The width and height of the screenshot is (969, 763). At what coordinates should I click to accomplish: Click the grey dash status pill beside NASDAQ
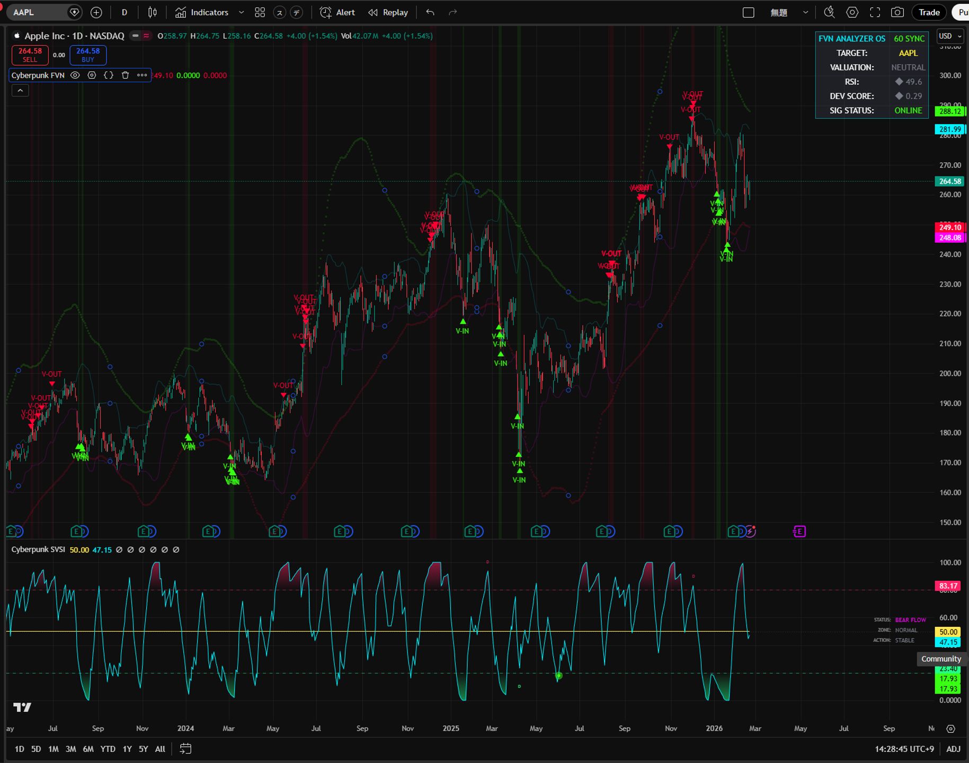click(x=136, y=36)
